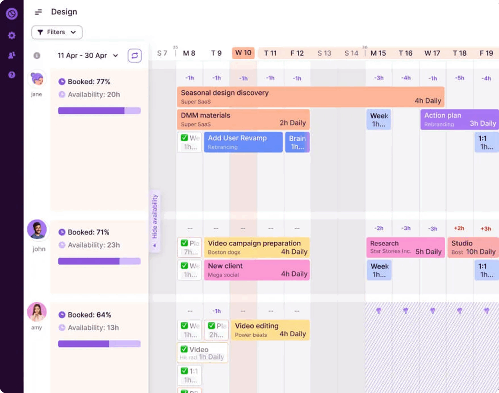
Task: Click the sync refresh icon beside date range
Action: (x=134, y=56)
